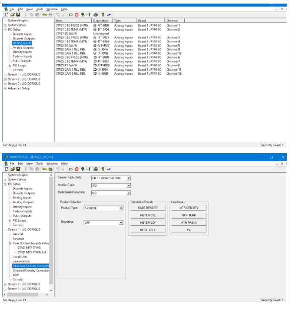289x310 pixels.
Task: Click the MTR TEMP button
Action: tap(189, 215)
